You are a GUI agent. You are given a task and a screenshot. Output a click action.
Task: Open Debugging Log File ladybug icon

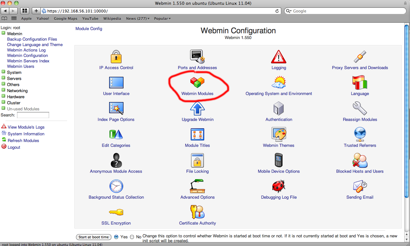pos(279,186)
